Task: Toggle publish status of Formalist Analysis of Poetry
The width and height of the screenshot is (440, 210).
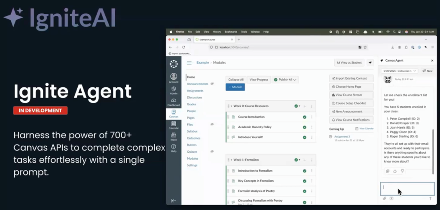Action: [305, 191]
